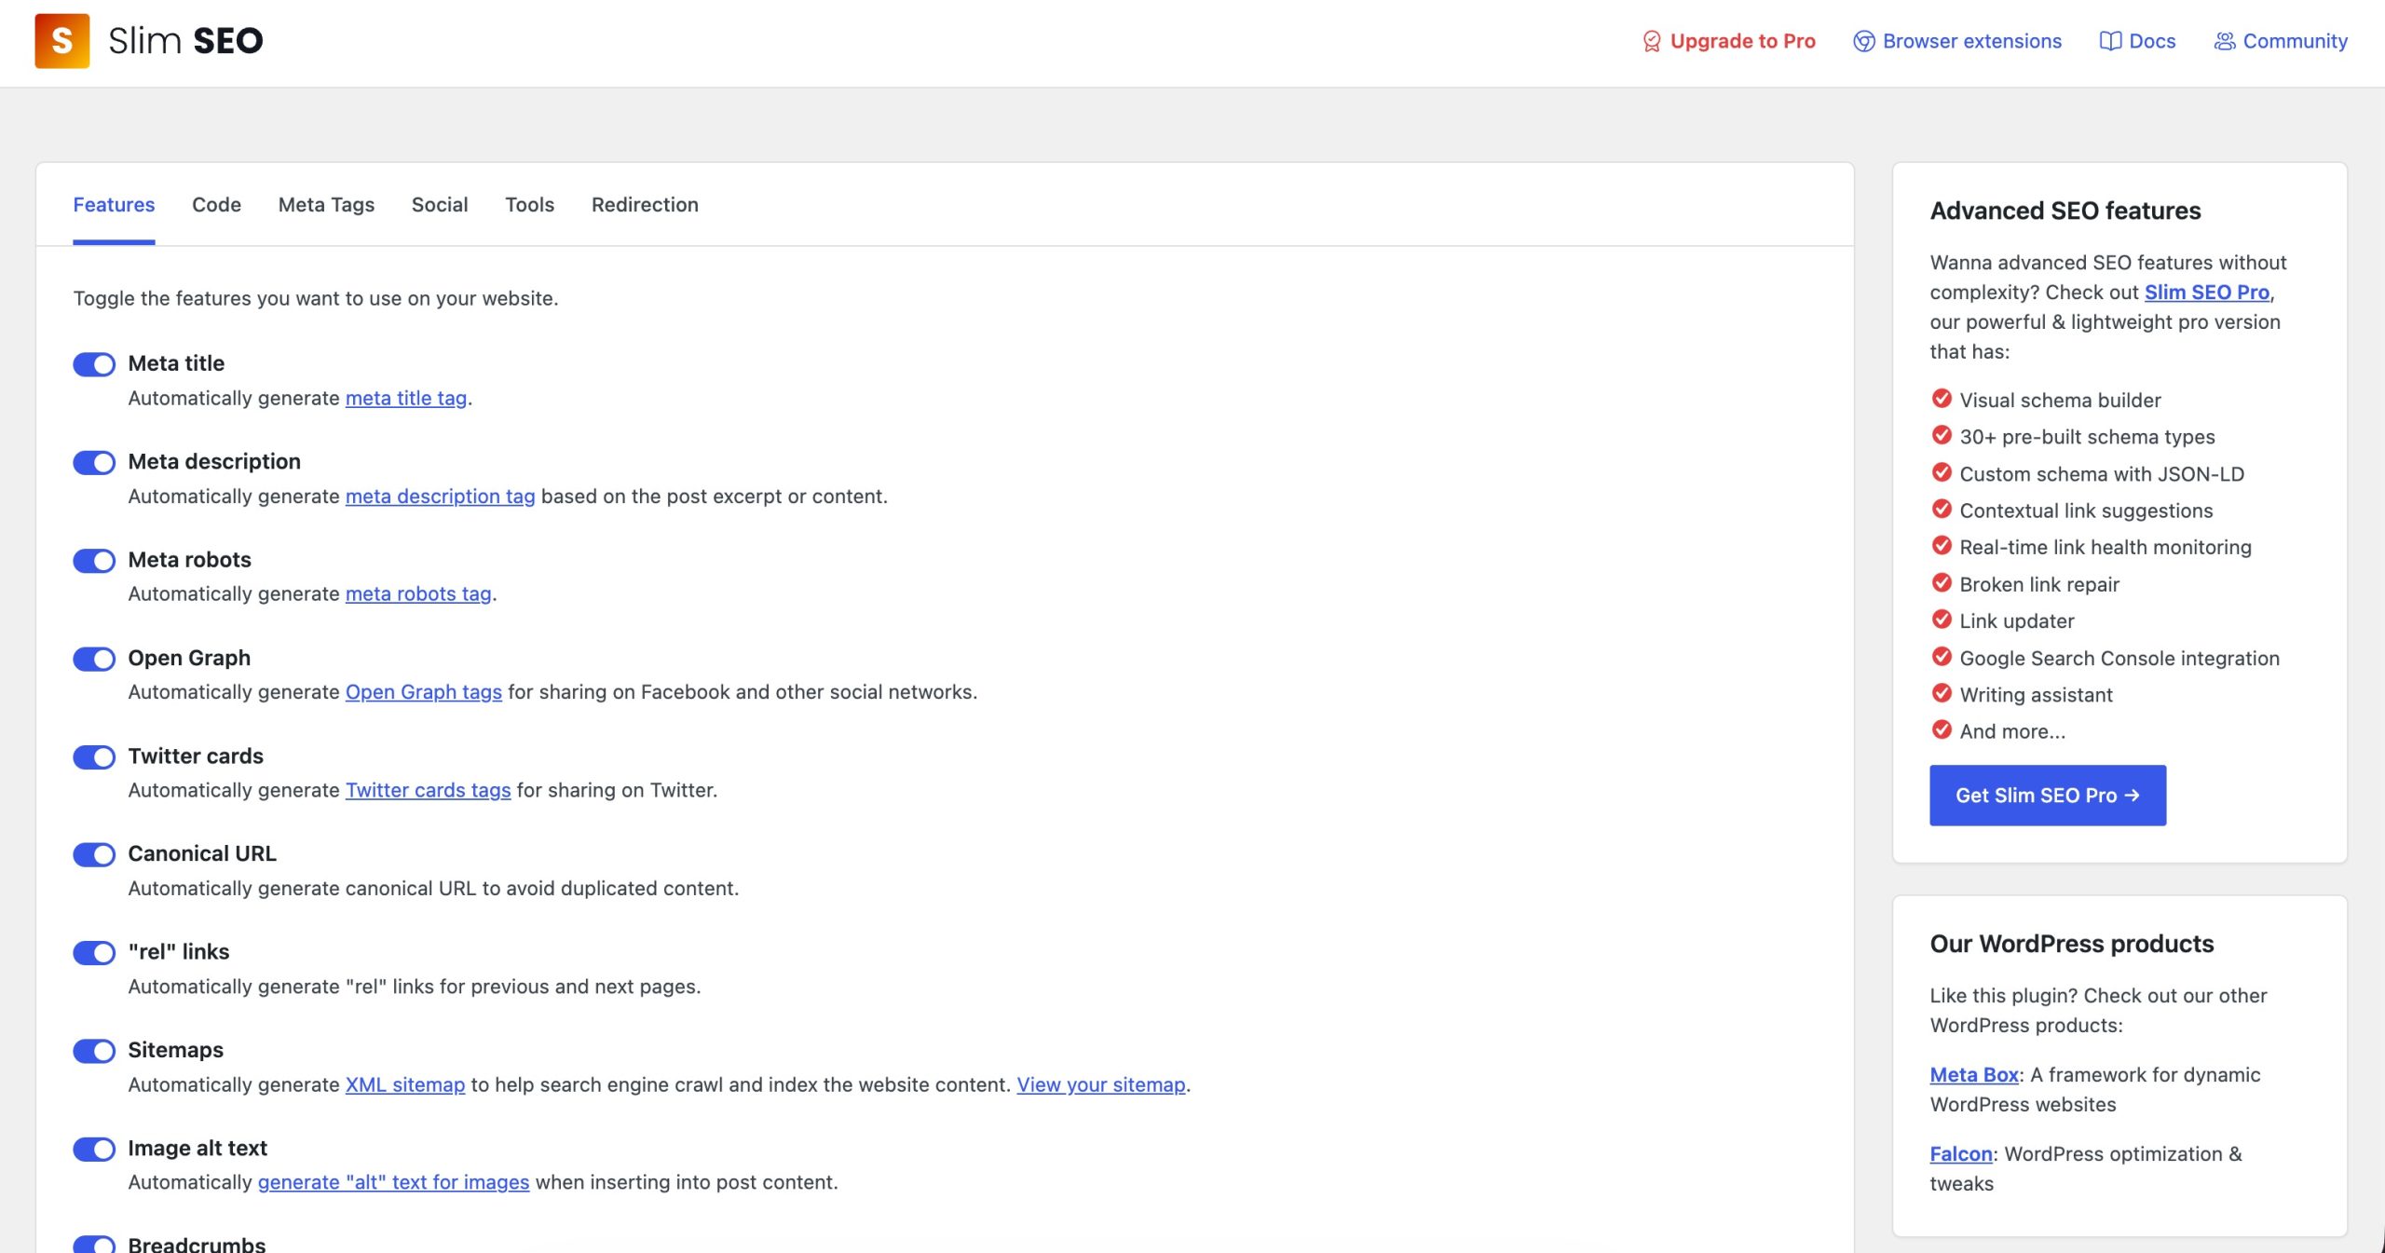The image size is (2385, 1253).
Task: Click the Writing assistant list text
Action: pyautogui.click(x=2036, y=694)
